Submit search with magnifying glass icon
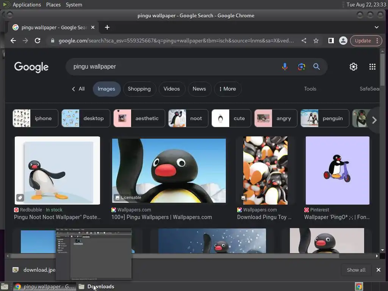Screen dimensions: 388x291 pos(316,67)
